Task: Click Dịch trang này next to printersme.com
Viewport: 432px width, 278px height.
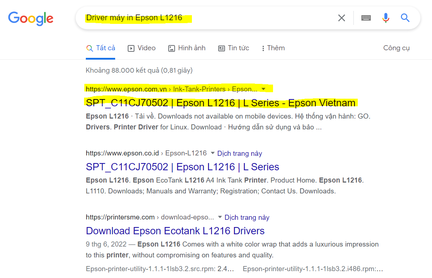Action: tap(247, 218)
